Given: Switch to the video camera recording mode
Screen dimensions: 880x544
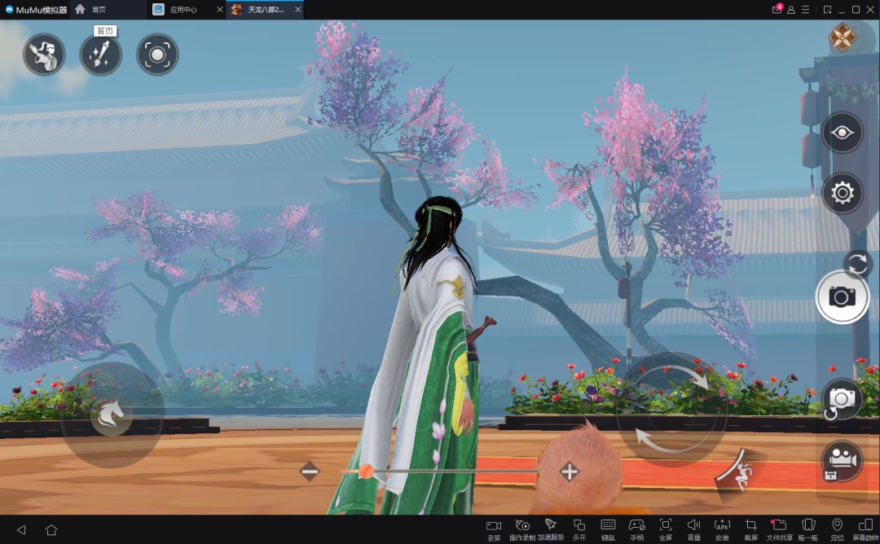Looking at the screenshot, I should pos(841,461).
